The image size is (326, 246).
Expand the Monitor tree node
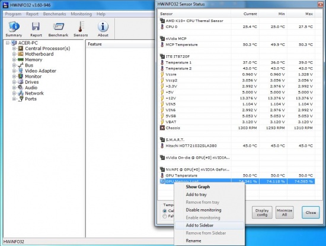[14, 77]
